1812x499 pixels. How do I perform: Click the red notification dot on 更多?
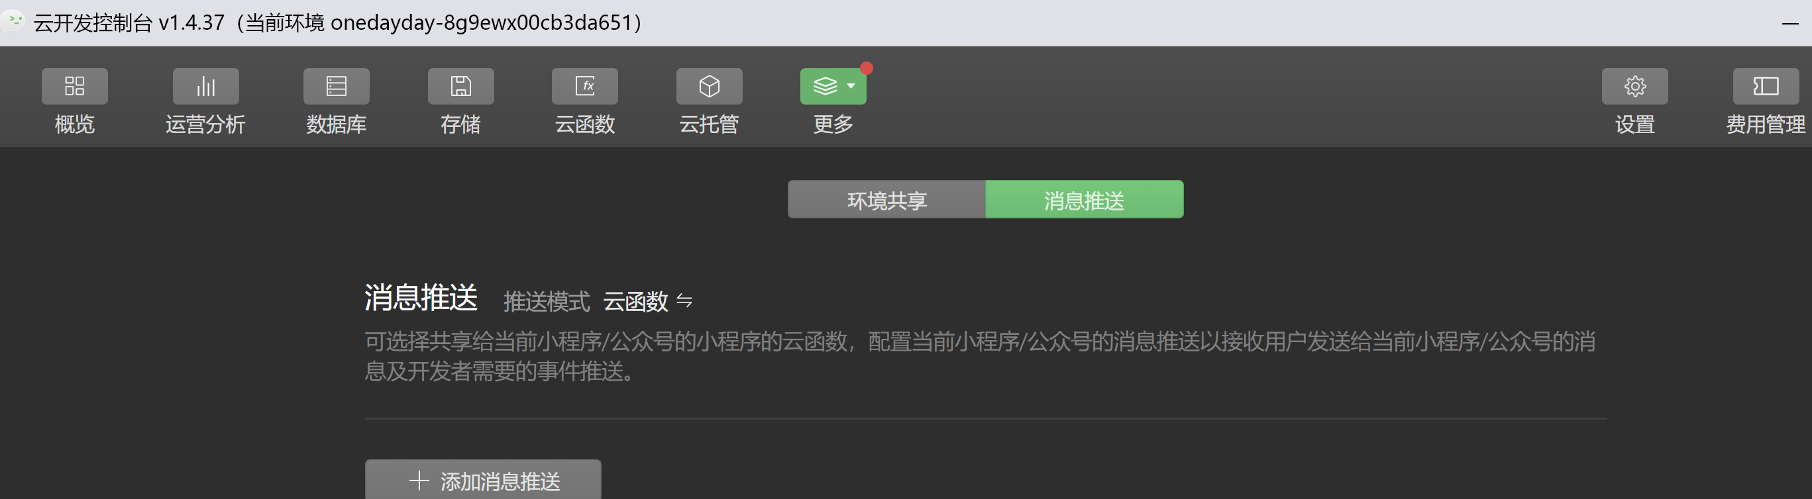coord(867,68)
